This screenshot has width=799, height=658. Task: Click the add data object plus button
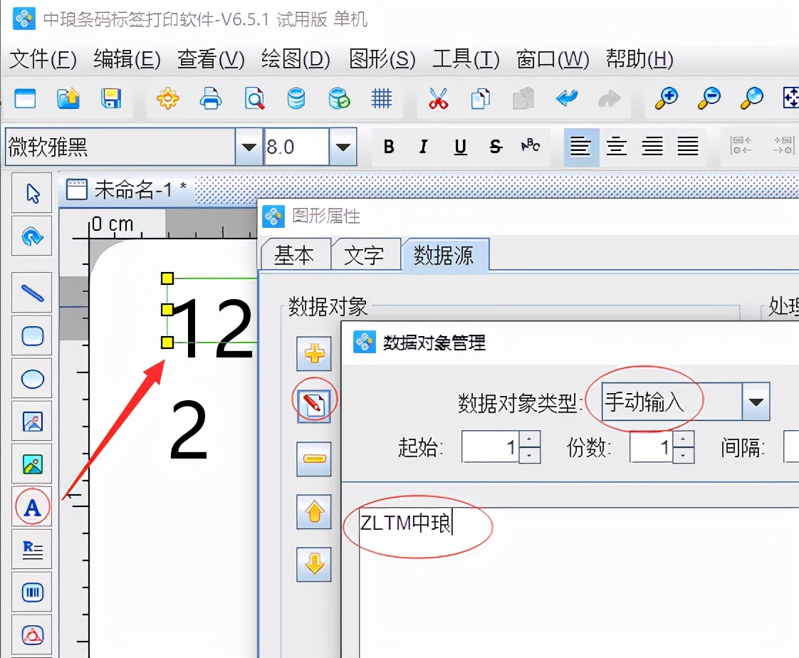pyautogui.click(x=313, y=355)
